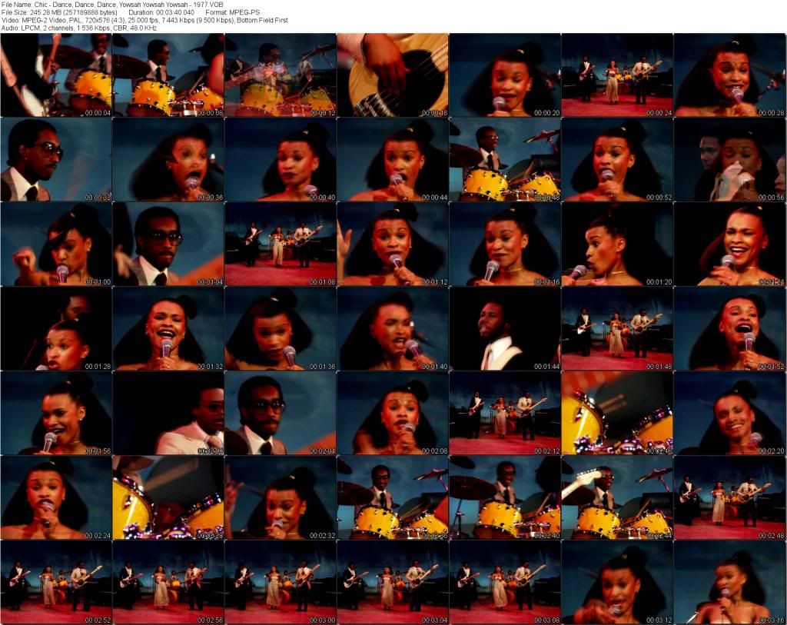Open the stage wide shot at 00:01:08

(281, 244)
